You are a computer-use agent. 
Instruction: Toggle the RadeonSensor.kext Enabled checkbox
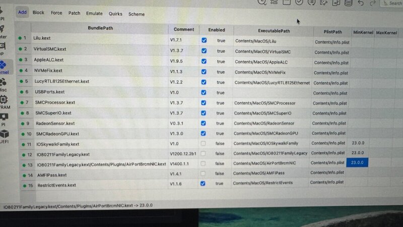pos(204,123)
